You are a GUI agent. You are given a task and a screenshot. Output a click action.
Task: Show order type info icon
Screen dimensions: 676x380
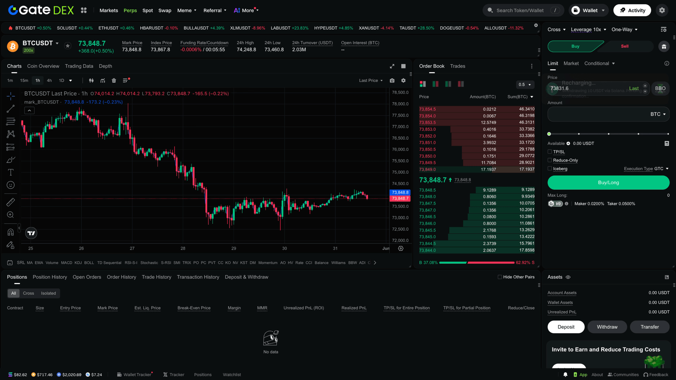[x=666, y=64]
